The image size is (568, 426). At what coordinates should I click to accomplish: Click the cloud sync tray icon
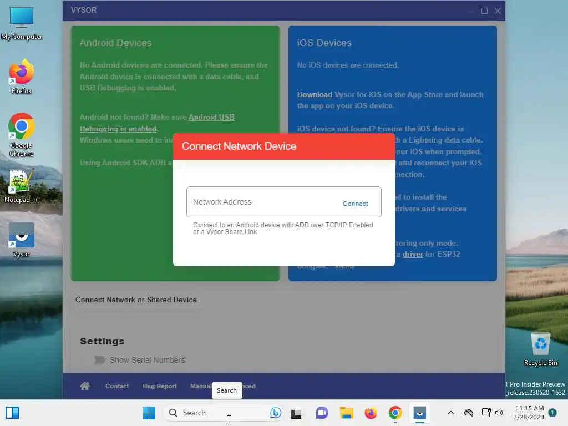[469, 413]
